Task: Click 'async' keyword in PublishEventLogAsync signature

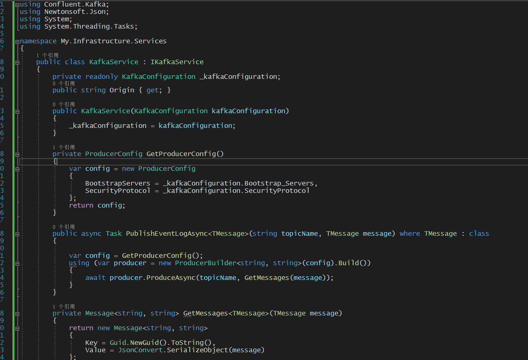Action: point(91,234)
